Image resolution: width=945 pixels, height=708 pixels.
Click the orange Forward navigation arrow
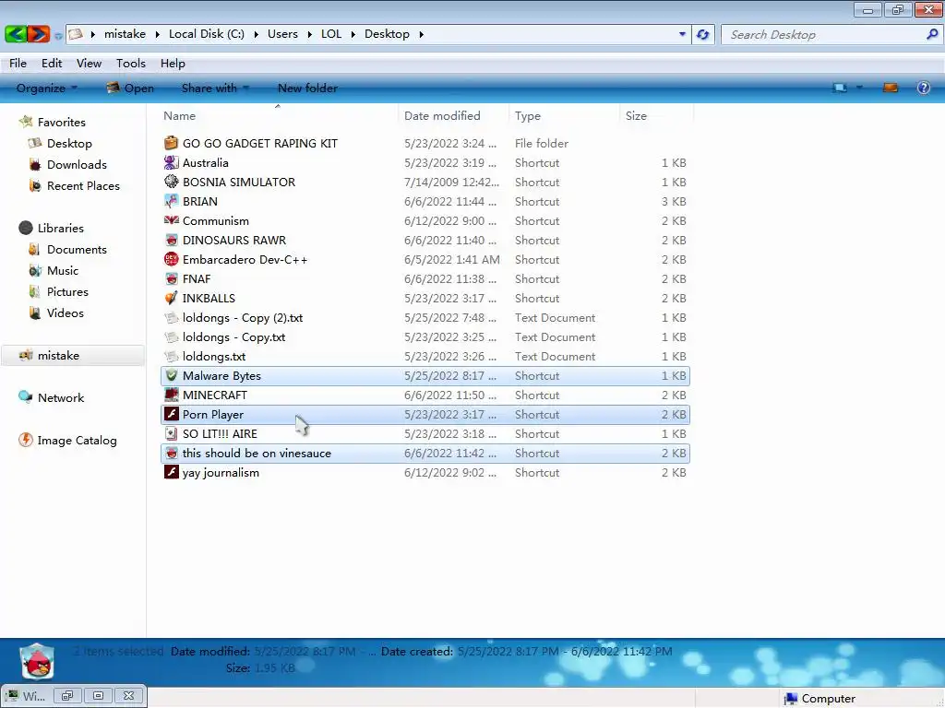point(39,34)
